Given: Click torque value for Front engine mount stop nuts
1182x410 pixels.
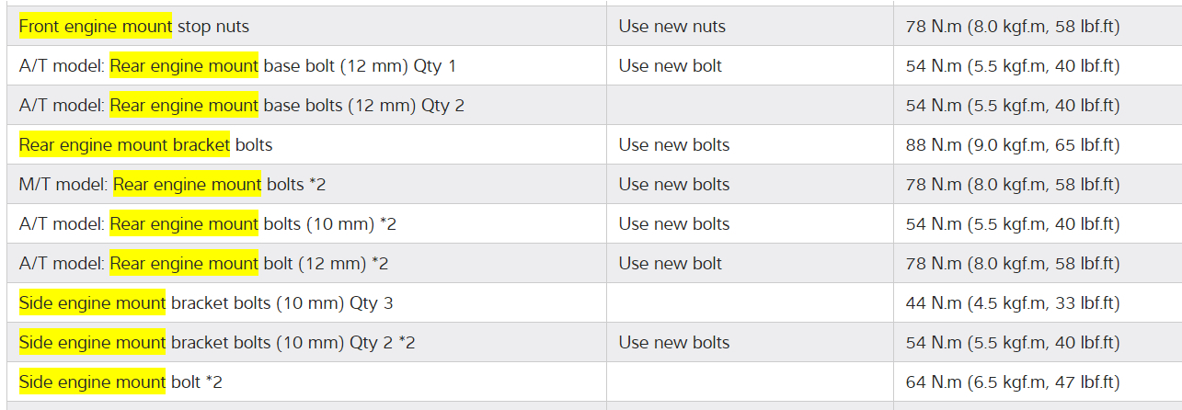Looking at the screenshot, I should click(1012, 27).
